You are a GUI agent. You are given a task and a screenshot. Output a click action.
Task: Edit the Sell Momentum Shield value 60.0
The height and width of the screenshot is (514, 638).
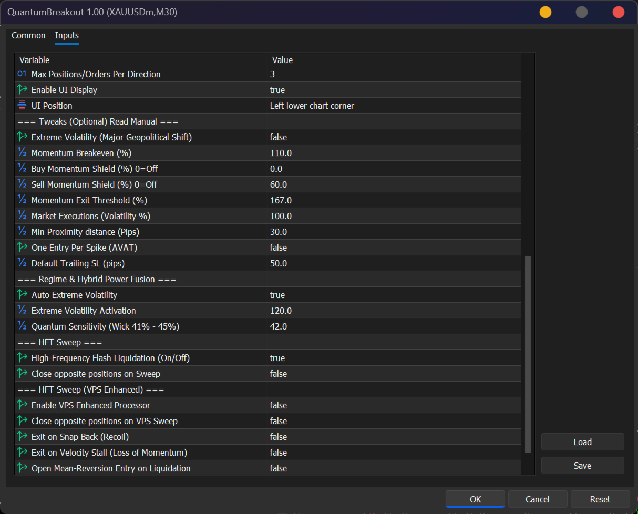coord(394,184)
